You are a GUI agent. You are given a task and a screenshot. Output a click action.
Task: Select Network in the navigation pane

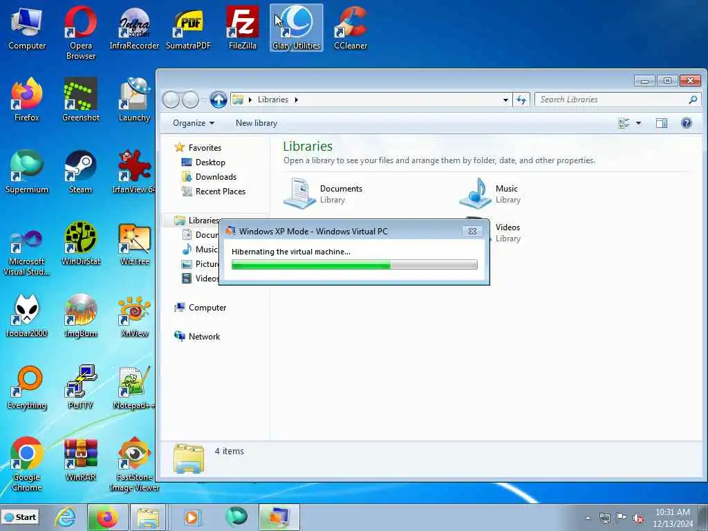(197, 337)
